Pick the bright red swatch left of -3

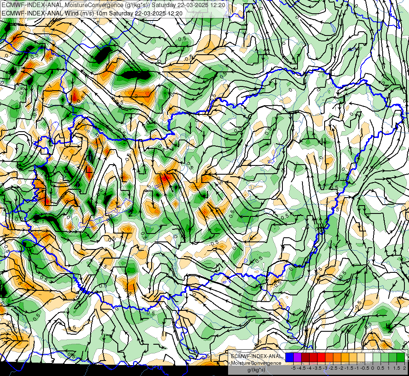(321, 357)
